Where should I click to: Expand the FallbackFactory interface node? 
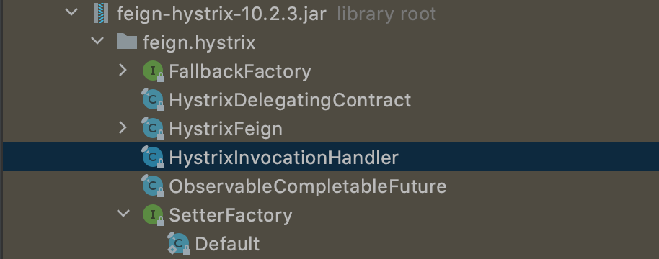123,70
